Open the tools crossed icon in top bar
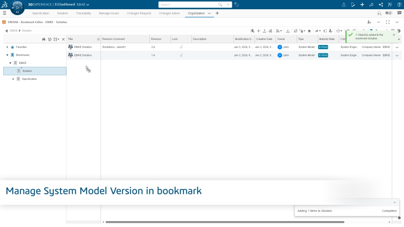The height and width of the screenshot is (227, 404). click(x=390, y=5)
